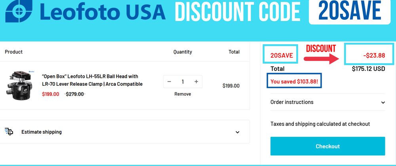Click the Leofoto USA brand name text

pos(103,12)
